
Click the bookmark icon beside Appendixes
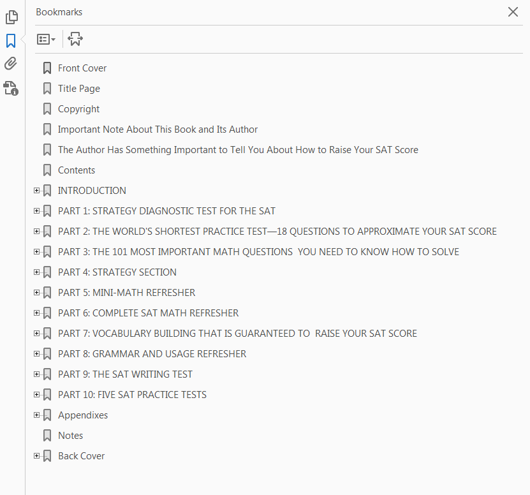(x=47, y=415)
